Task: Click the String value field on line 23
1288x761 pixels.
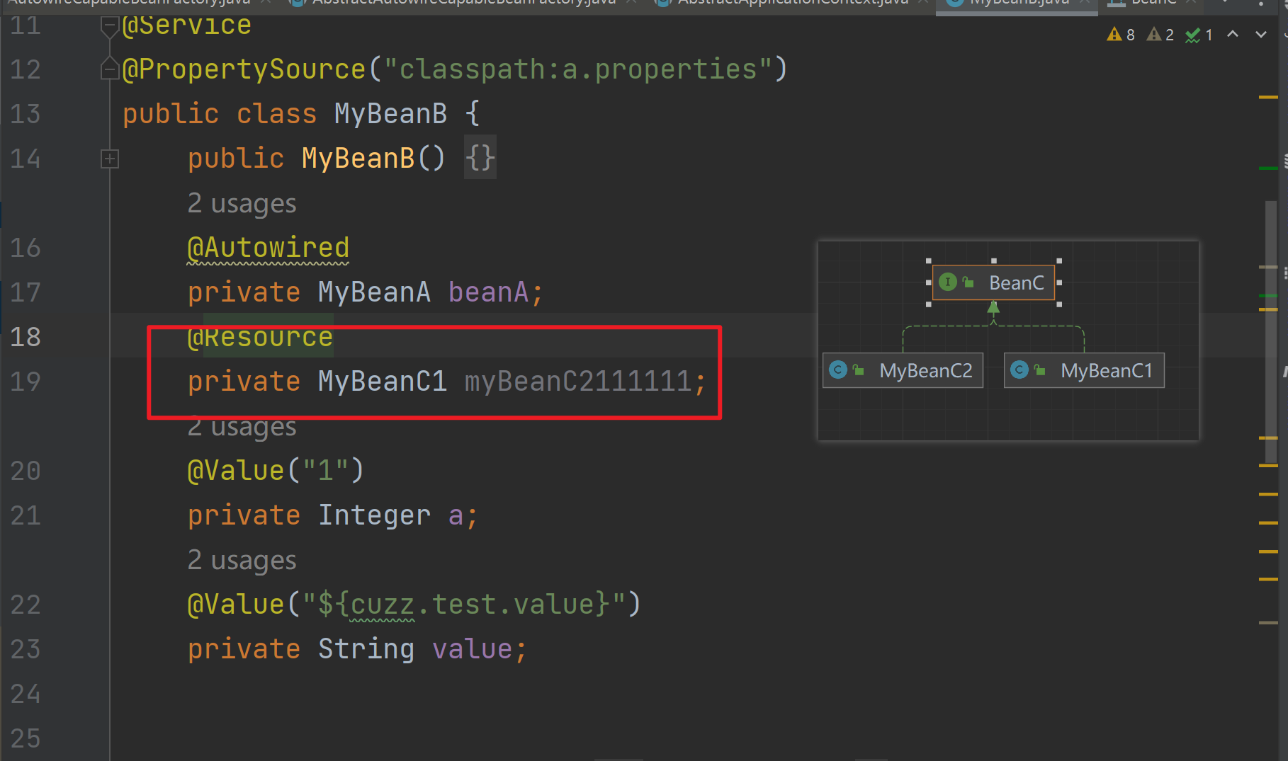Action: (x=472, y=649)
